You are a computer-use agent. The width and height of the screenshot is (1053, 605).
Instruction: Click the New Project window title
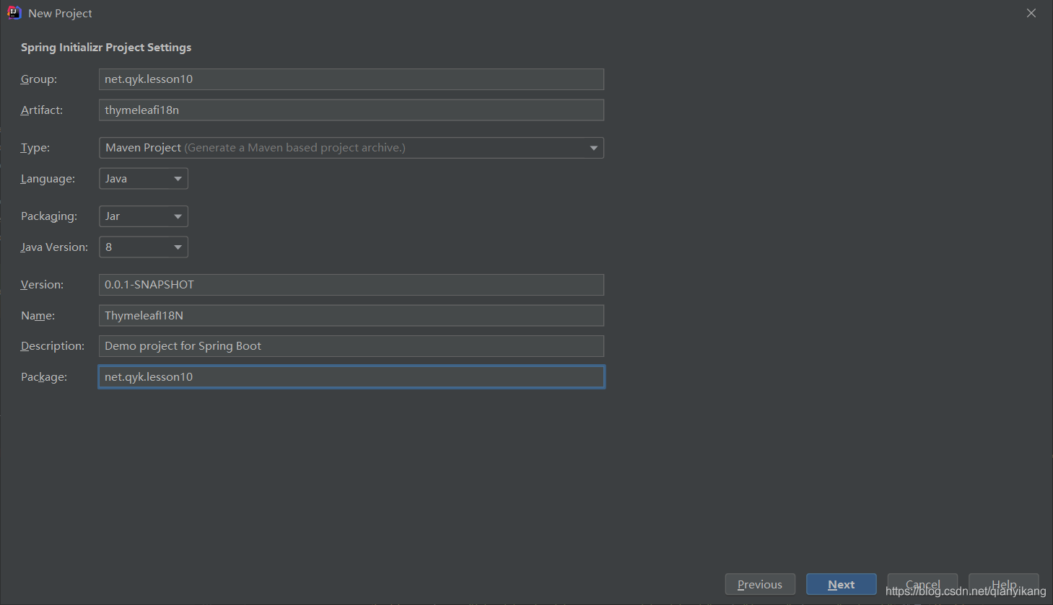point(60,14)
